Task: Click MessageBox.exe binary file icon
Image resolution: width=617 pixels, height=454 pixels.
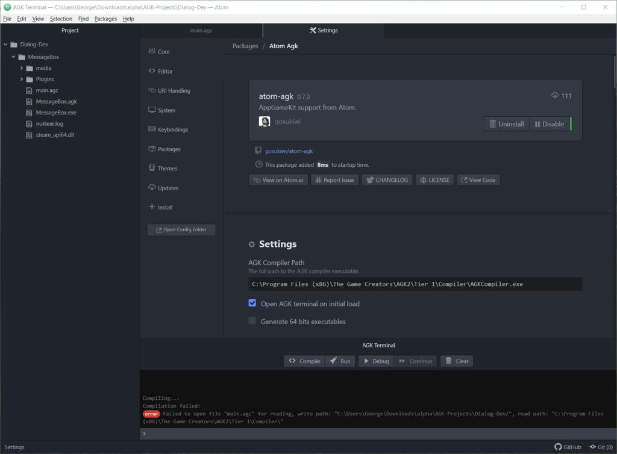Action: (x=29, y=113)
